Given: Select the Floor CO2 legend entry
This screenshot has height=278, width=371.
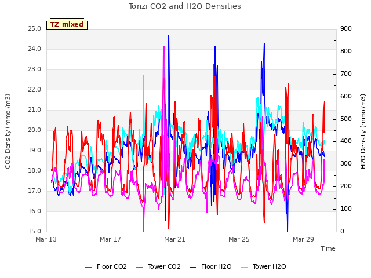Looking at the screenshot, I should click(x=106, y=266).
